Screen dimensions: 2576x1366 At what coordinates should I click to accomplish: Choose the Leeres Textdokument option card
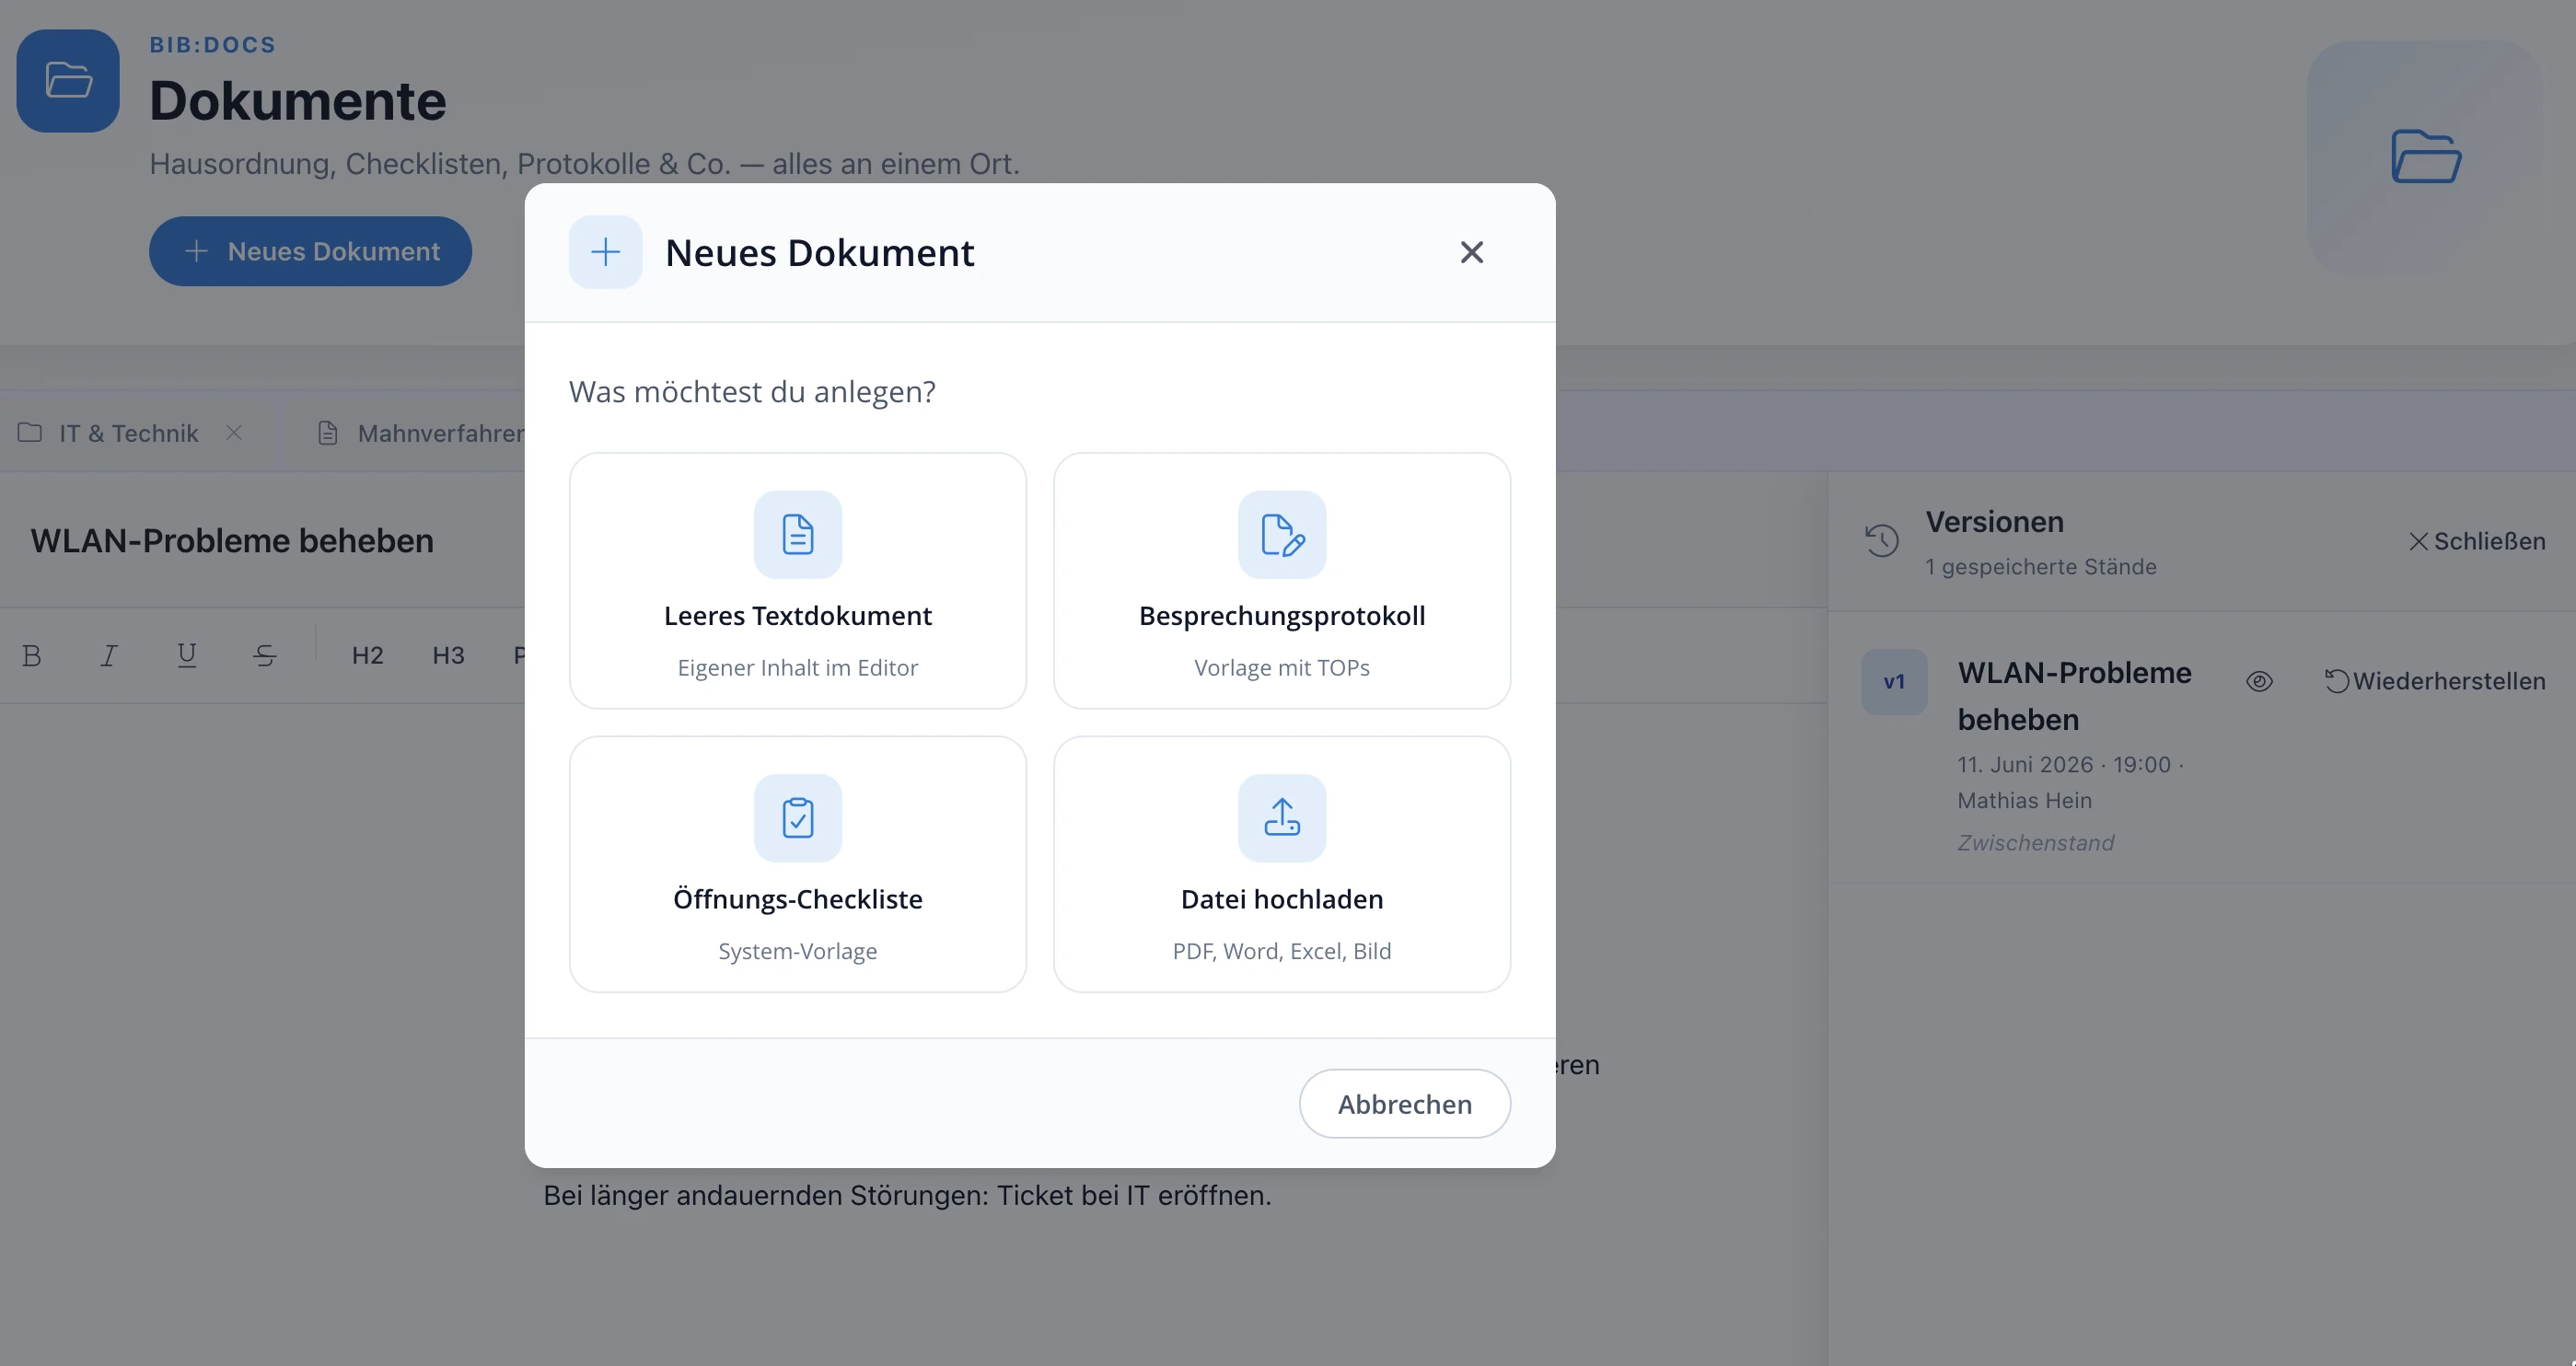pyautogui.click(x=797, y=581)
